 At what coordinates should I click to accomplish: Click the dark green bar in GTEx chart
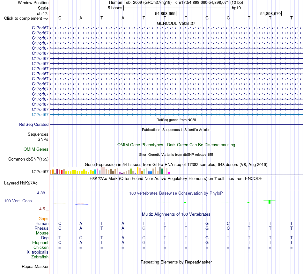(162, 171)
